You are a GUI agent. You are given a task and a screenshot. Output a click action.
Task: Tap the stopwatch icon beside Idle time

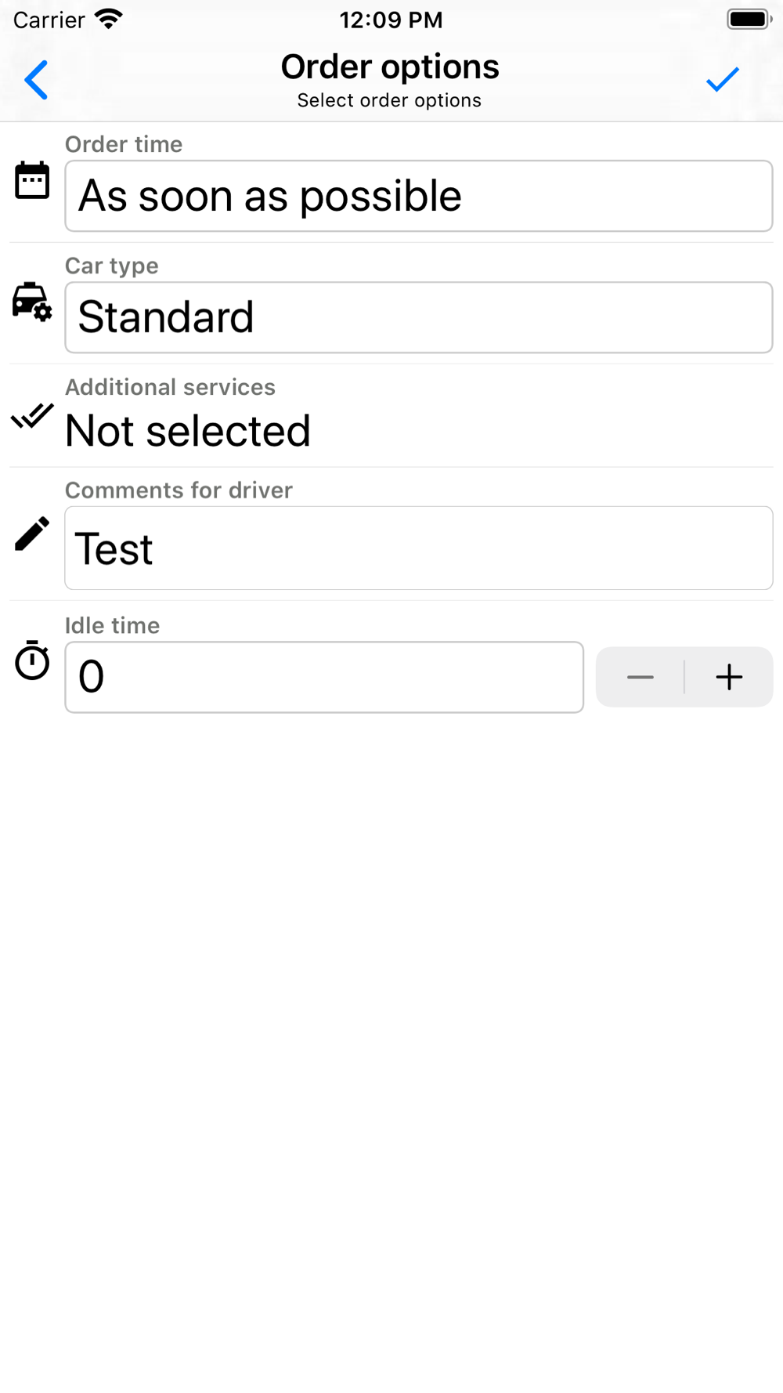[32, 660]
